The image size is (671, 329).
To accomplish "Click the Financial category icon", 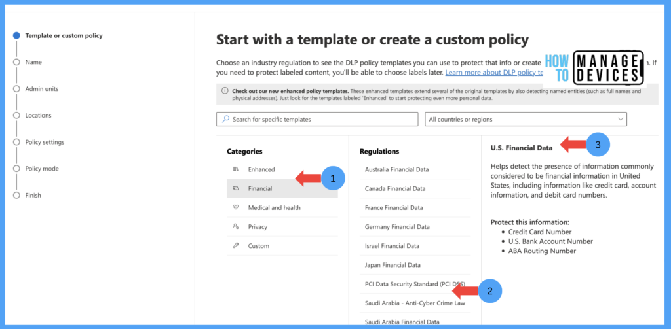I will (236, 188).
